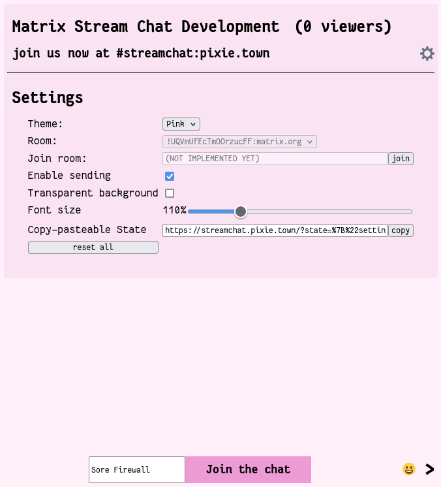The height and width of the screenshot is (487, 441).
Task: Click the settings gear icon
Action: 427,54
